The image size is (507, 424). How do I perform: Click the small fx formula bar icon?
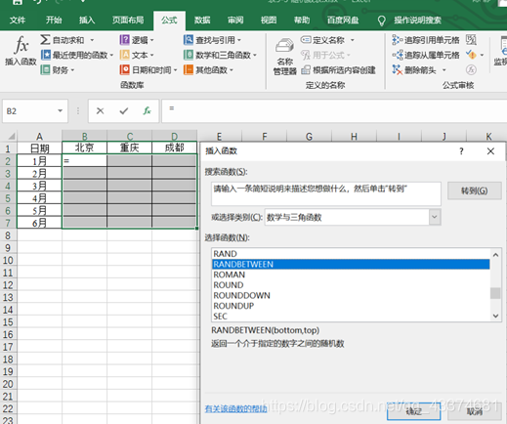pos(147,111)
